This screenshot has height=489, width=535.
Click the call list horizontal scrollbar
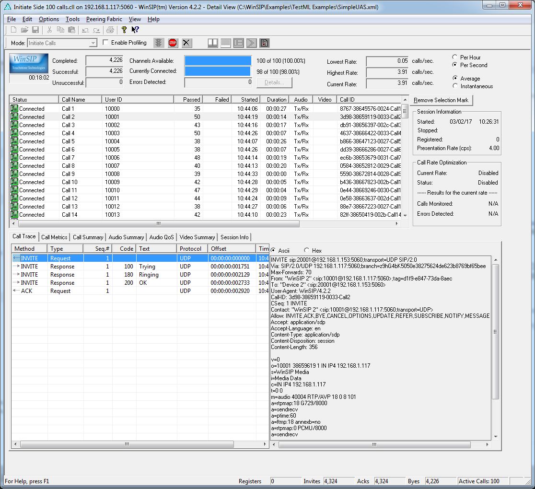pyautogui.click(x=159, y=223)
